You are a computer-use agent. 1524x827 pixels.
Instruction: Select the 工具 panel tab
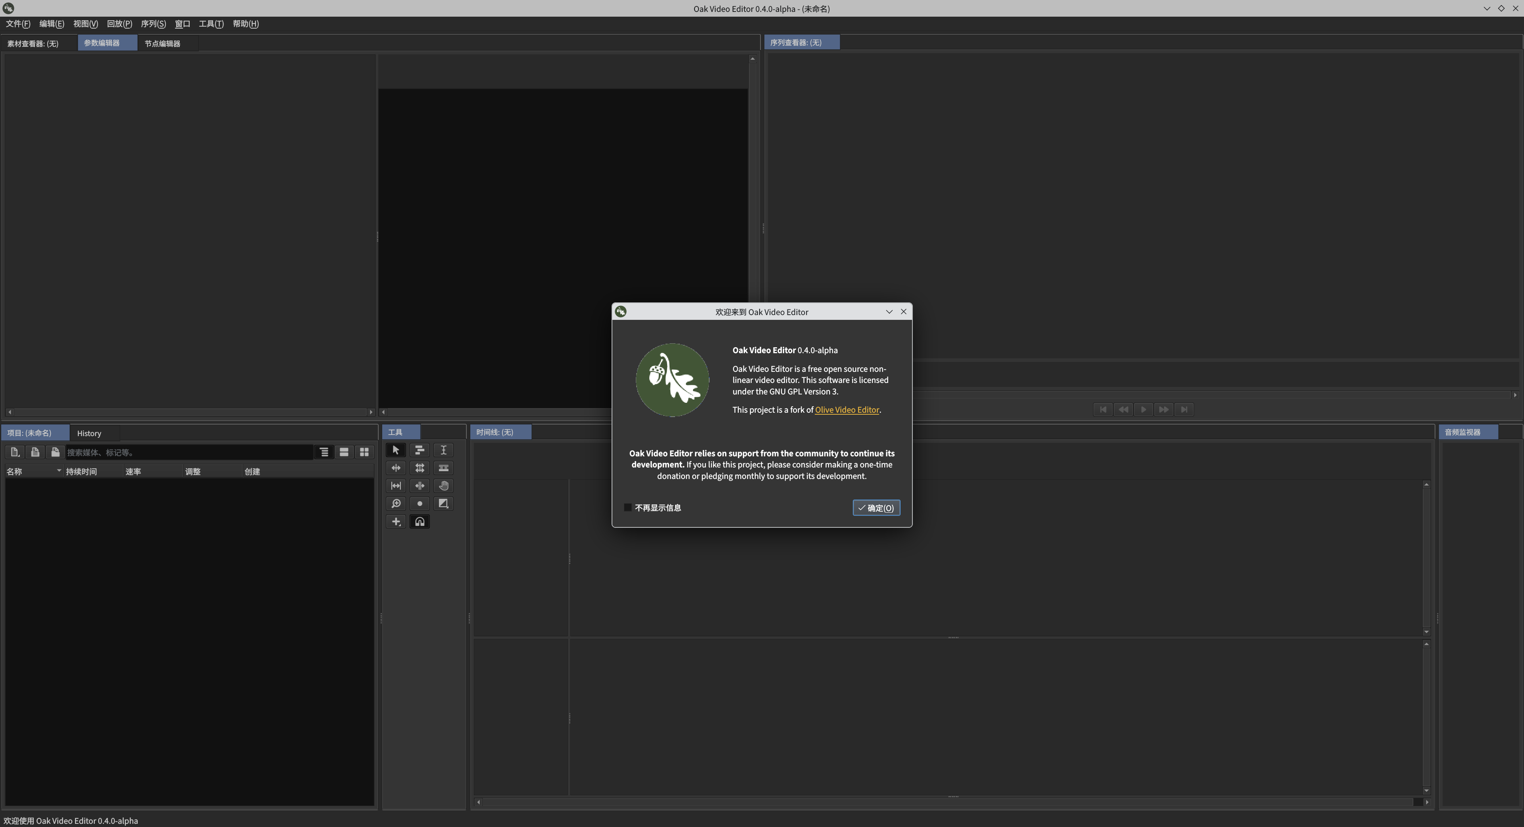[x=401, y=433]
